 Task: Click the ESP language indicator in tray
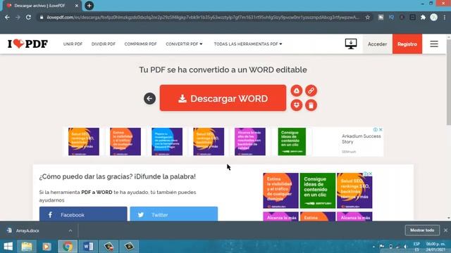[x=416, y=244]
